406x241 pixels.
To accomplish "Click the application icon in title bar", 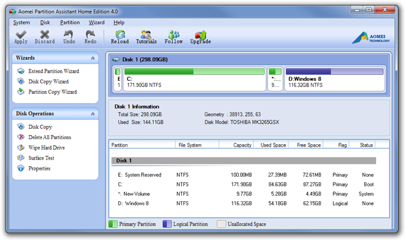I will (x=12, y=12).
